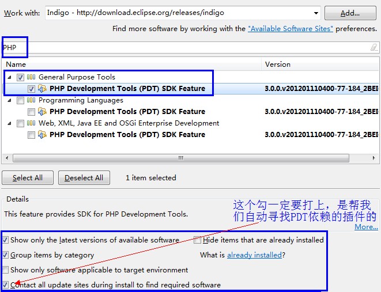
Task: Collapse the General Purpose Tools category
Action: pos(9,77)
